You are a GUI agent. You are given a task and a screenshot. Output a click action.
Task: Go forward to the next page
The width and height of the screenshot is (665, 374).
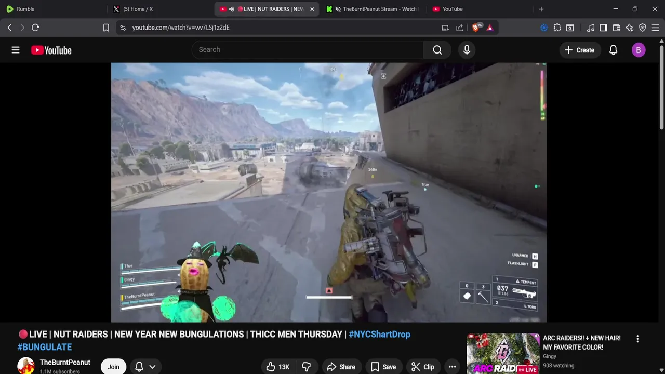click(x=22, y=28)
